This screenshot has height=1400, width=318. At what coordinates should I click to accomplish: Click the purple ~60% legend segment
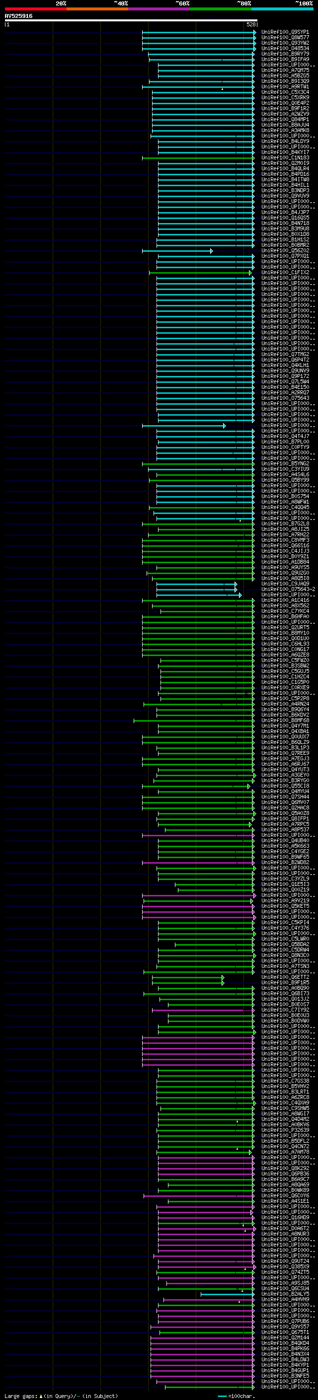159,9
